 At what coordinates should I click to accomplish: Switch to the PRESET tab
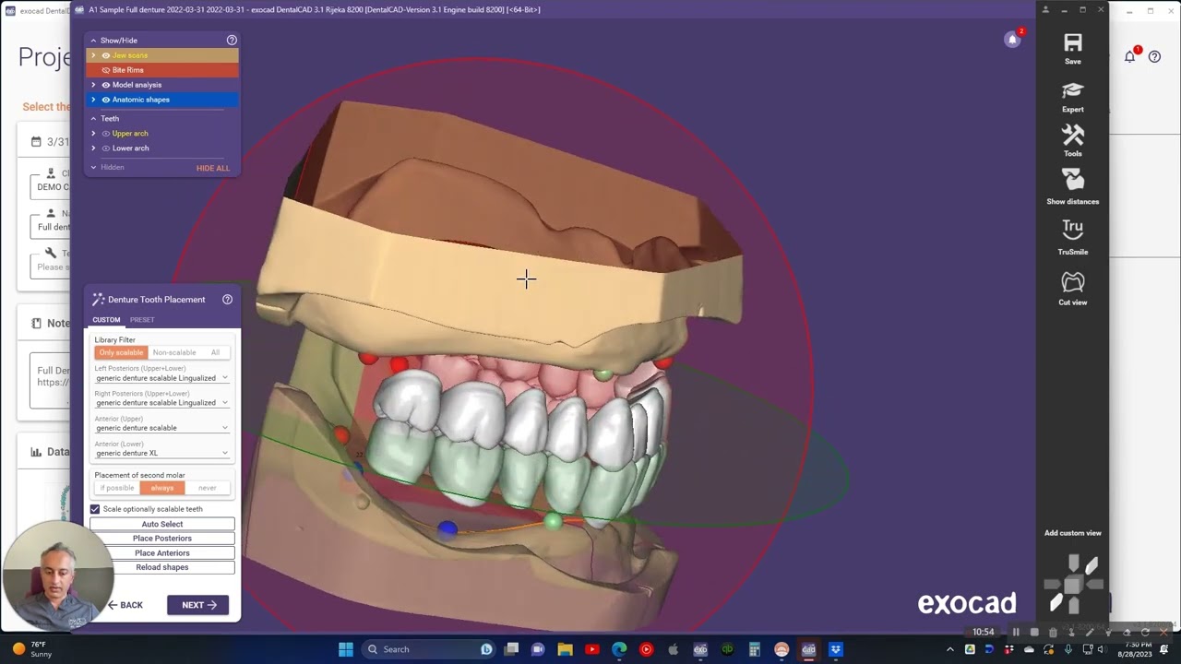[x=142, y=320]
